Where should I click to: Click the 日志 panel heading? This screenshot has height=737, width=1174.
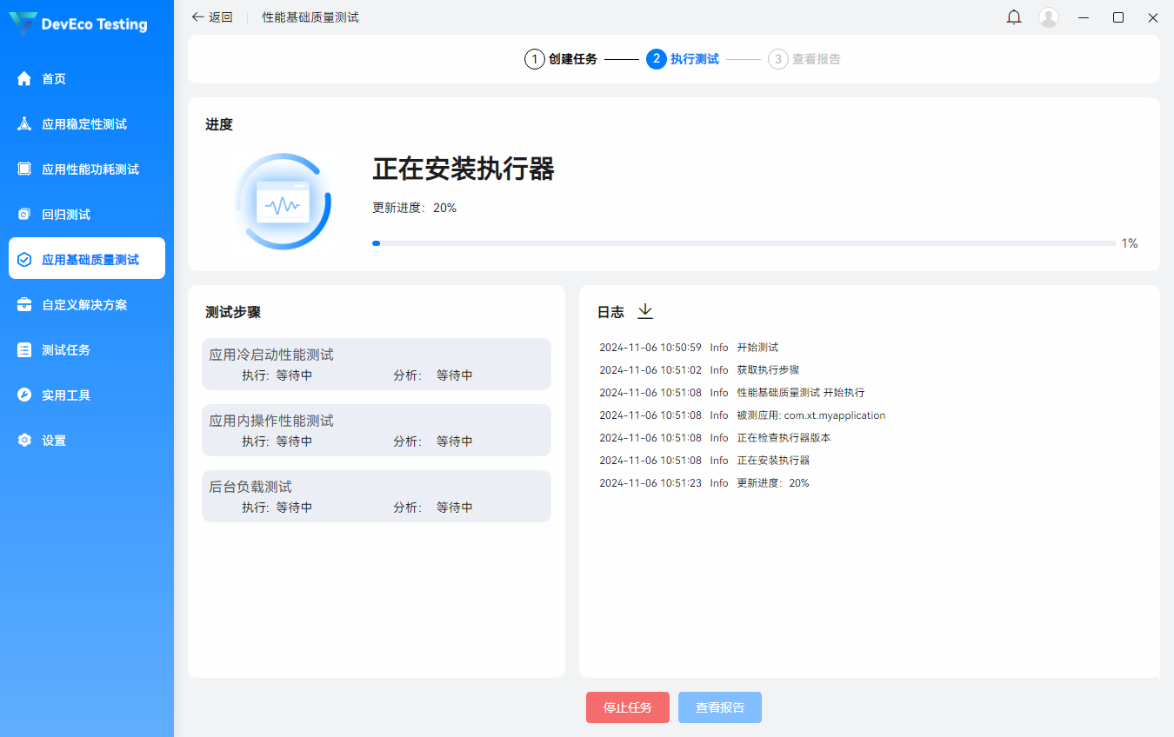[610, 312]
